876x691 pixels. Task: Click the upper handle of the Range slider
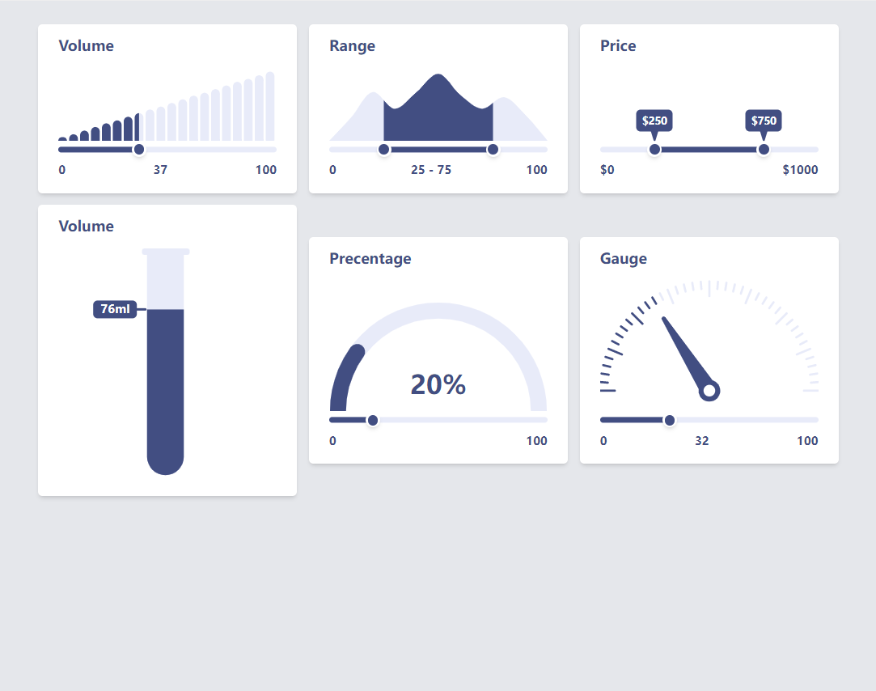coord(493,149)
